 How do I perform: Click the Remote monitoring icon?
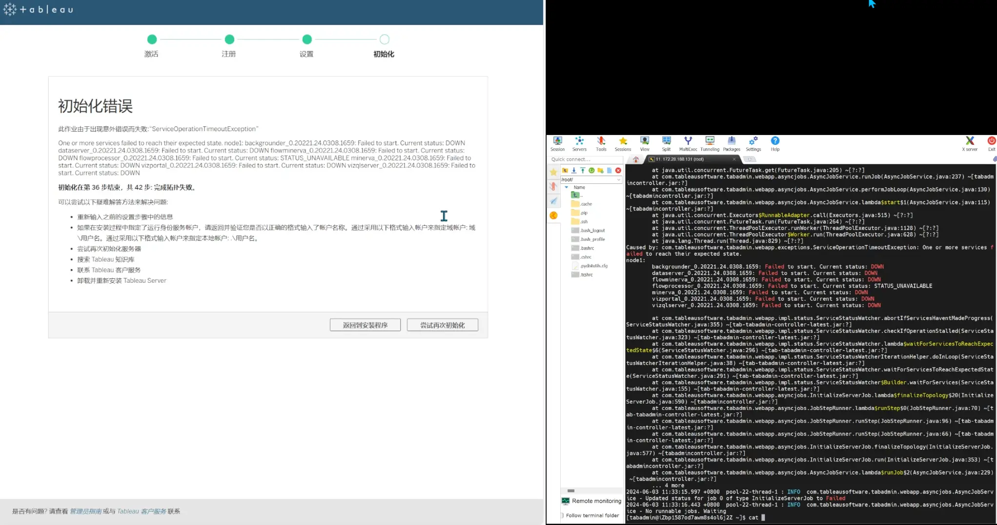[x=566, y=501]
